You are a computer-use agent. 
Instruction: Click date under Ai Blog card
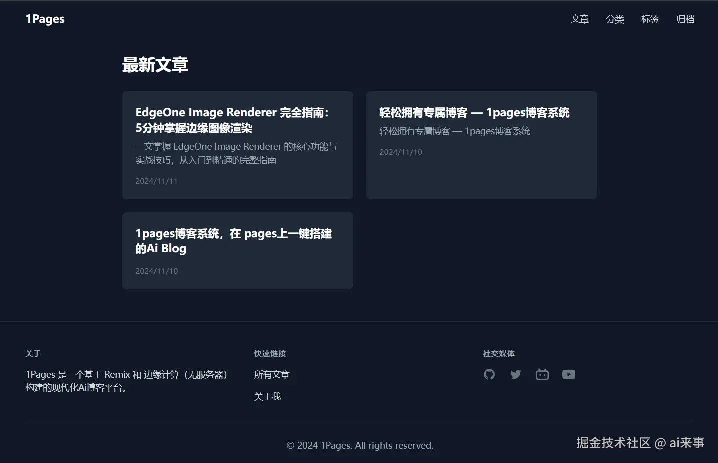point(157,271)
